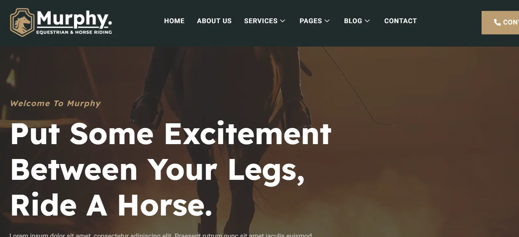Select the Blog menu label
Screen dimensions: 519x237
[x=353, y=21]
